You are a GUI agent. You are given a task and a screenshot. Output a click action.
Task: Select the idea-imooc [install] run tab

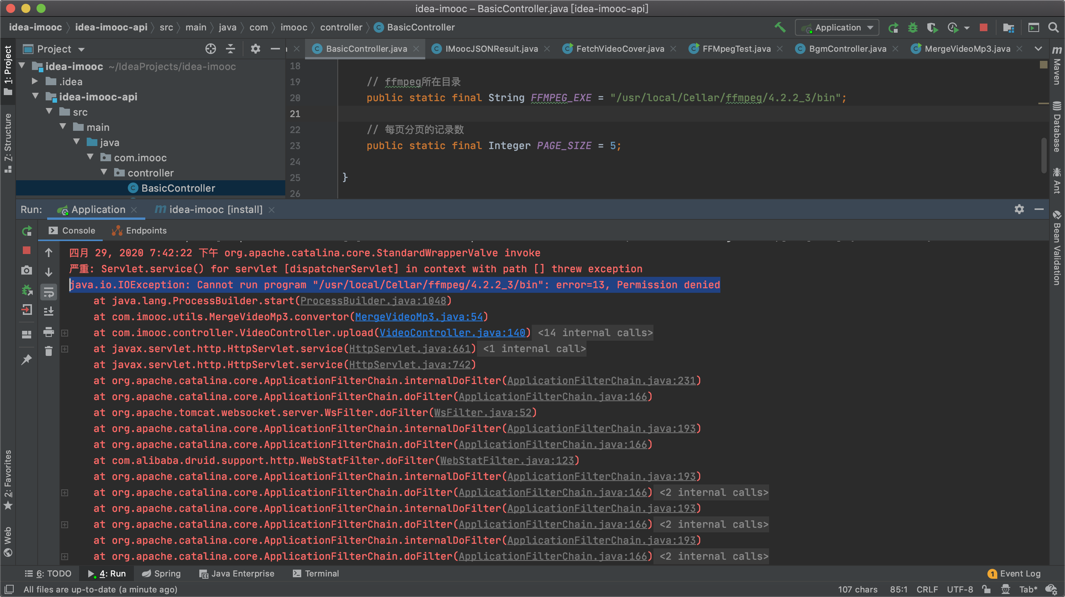pos(215,210)
